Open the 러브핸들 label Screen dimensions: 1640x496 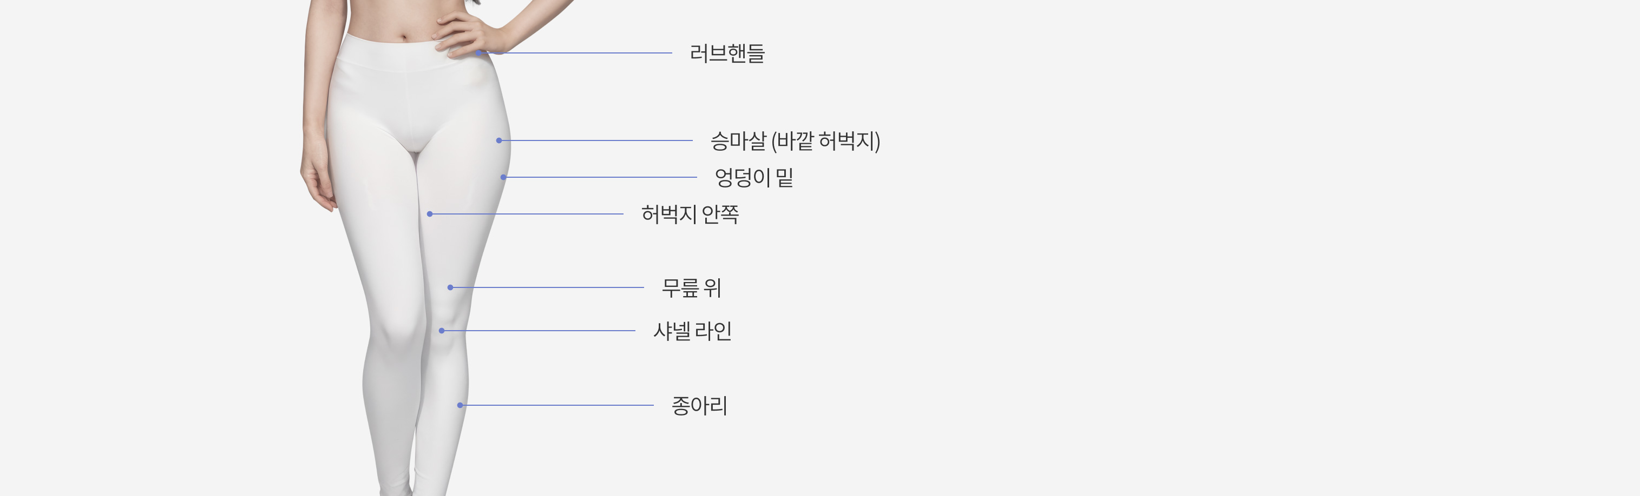(x=727, y=53)
